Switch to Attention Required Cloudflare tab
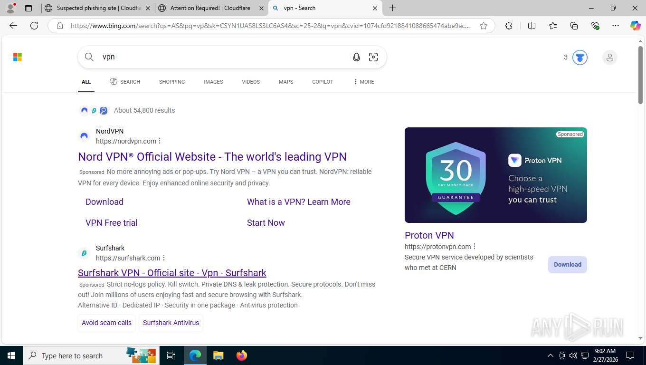Viewport: 646px width, 365px height. [x=211, y=8]
